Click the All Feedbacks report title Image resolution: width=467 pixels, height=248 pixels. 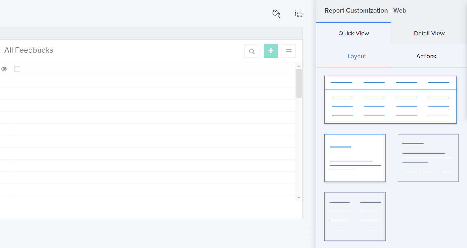tap(29, 50)
